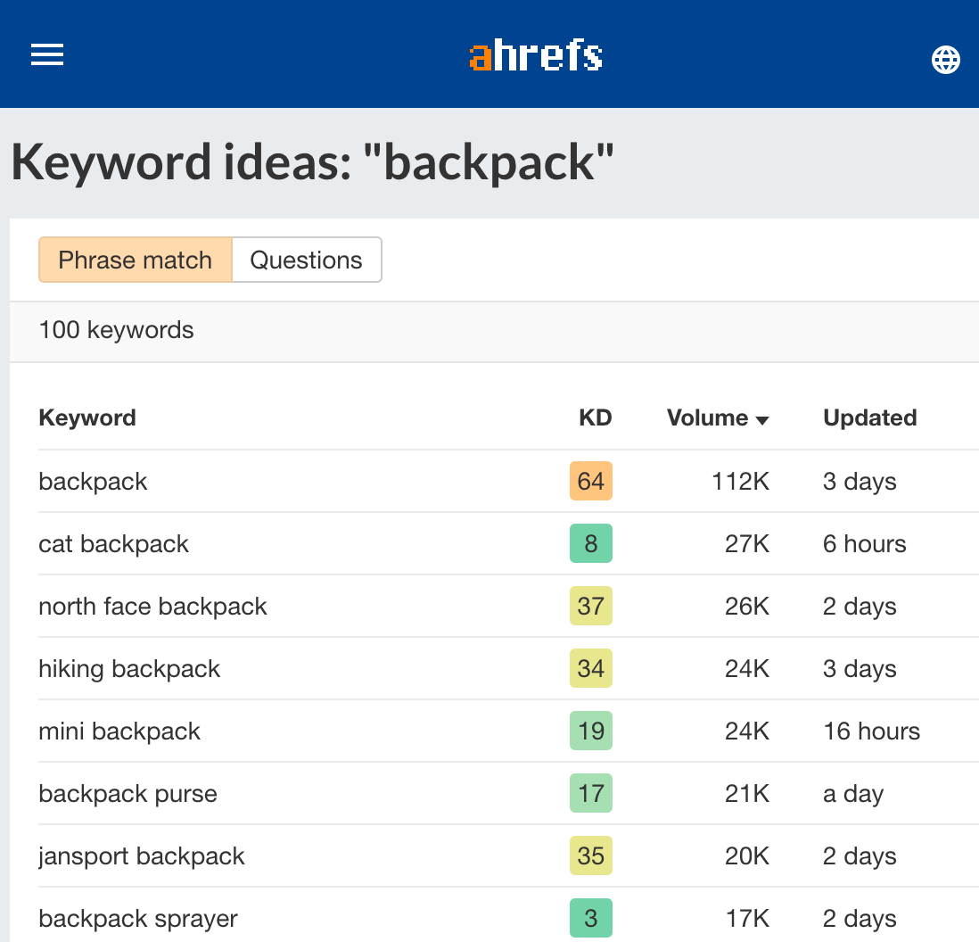
Task: Click the globe language icon
Action: (x=945, y=60)
